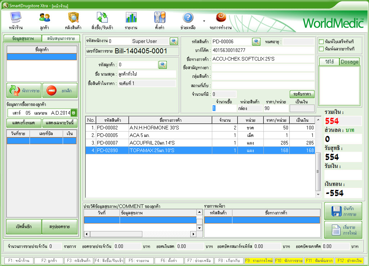Switch to the สนับสนุนการขาย tab
Image resolution: width=369 pixels, height=266 pixels.
pos(61,38)
